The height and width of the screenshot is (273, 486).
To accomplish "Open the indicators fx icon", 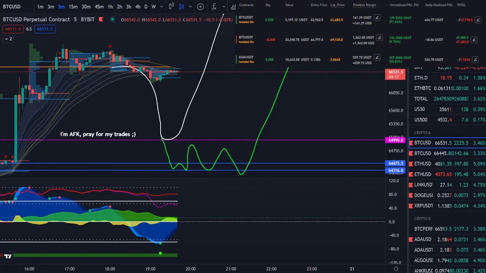I will (x=214, y=6).
